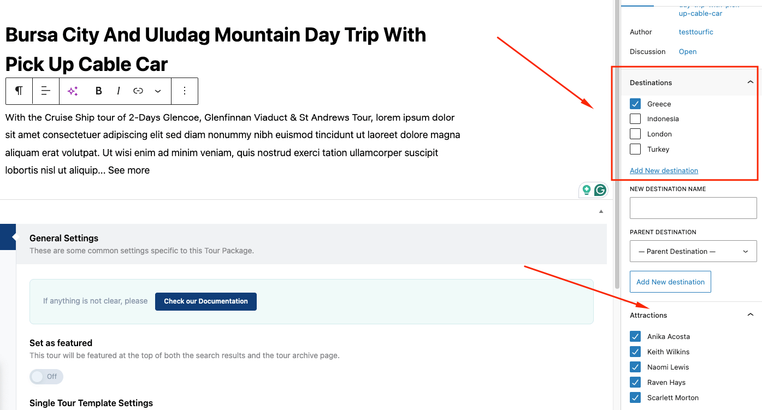Click Check our Documentation button

point(205,301)
